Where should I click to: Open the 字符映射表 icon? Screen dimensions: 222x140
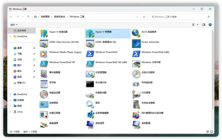[136, 84]
